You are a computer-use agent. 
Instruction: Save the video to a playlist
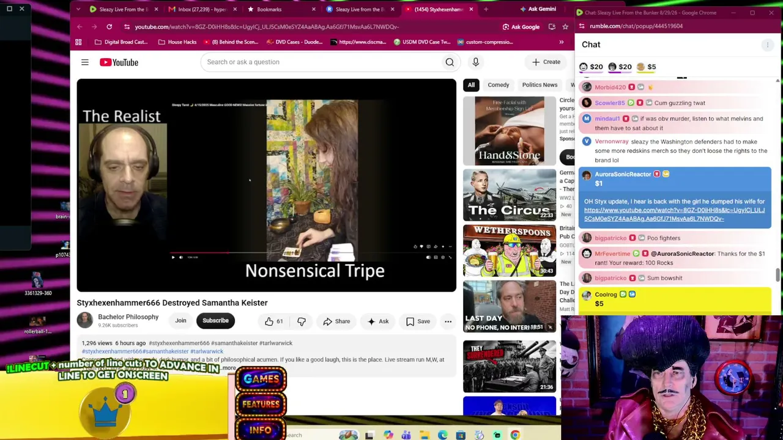tap(418, 321)
